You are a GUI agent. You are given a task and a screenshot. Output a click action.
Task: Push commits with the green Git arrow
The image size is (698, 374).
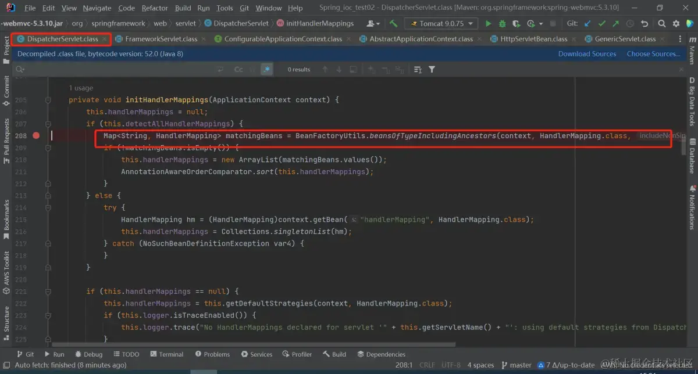click(x=615, y=24)
